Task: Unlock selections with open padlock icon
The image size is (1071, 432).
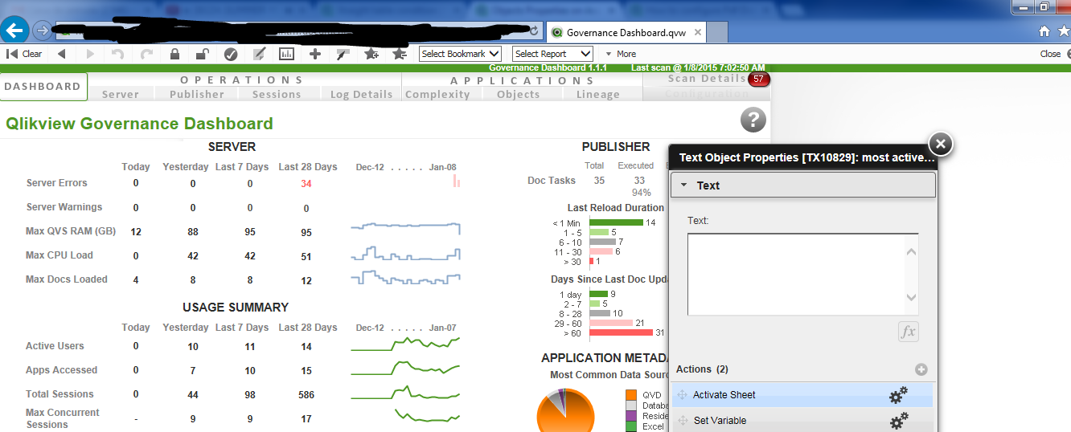Action: coord(203,54)
